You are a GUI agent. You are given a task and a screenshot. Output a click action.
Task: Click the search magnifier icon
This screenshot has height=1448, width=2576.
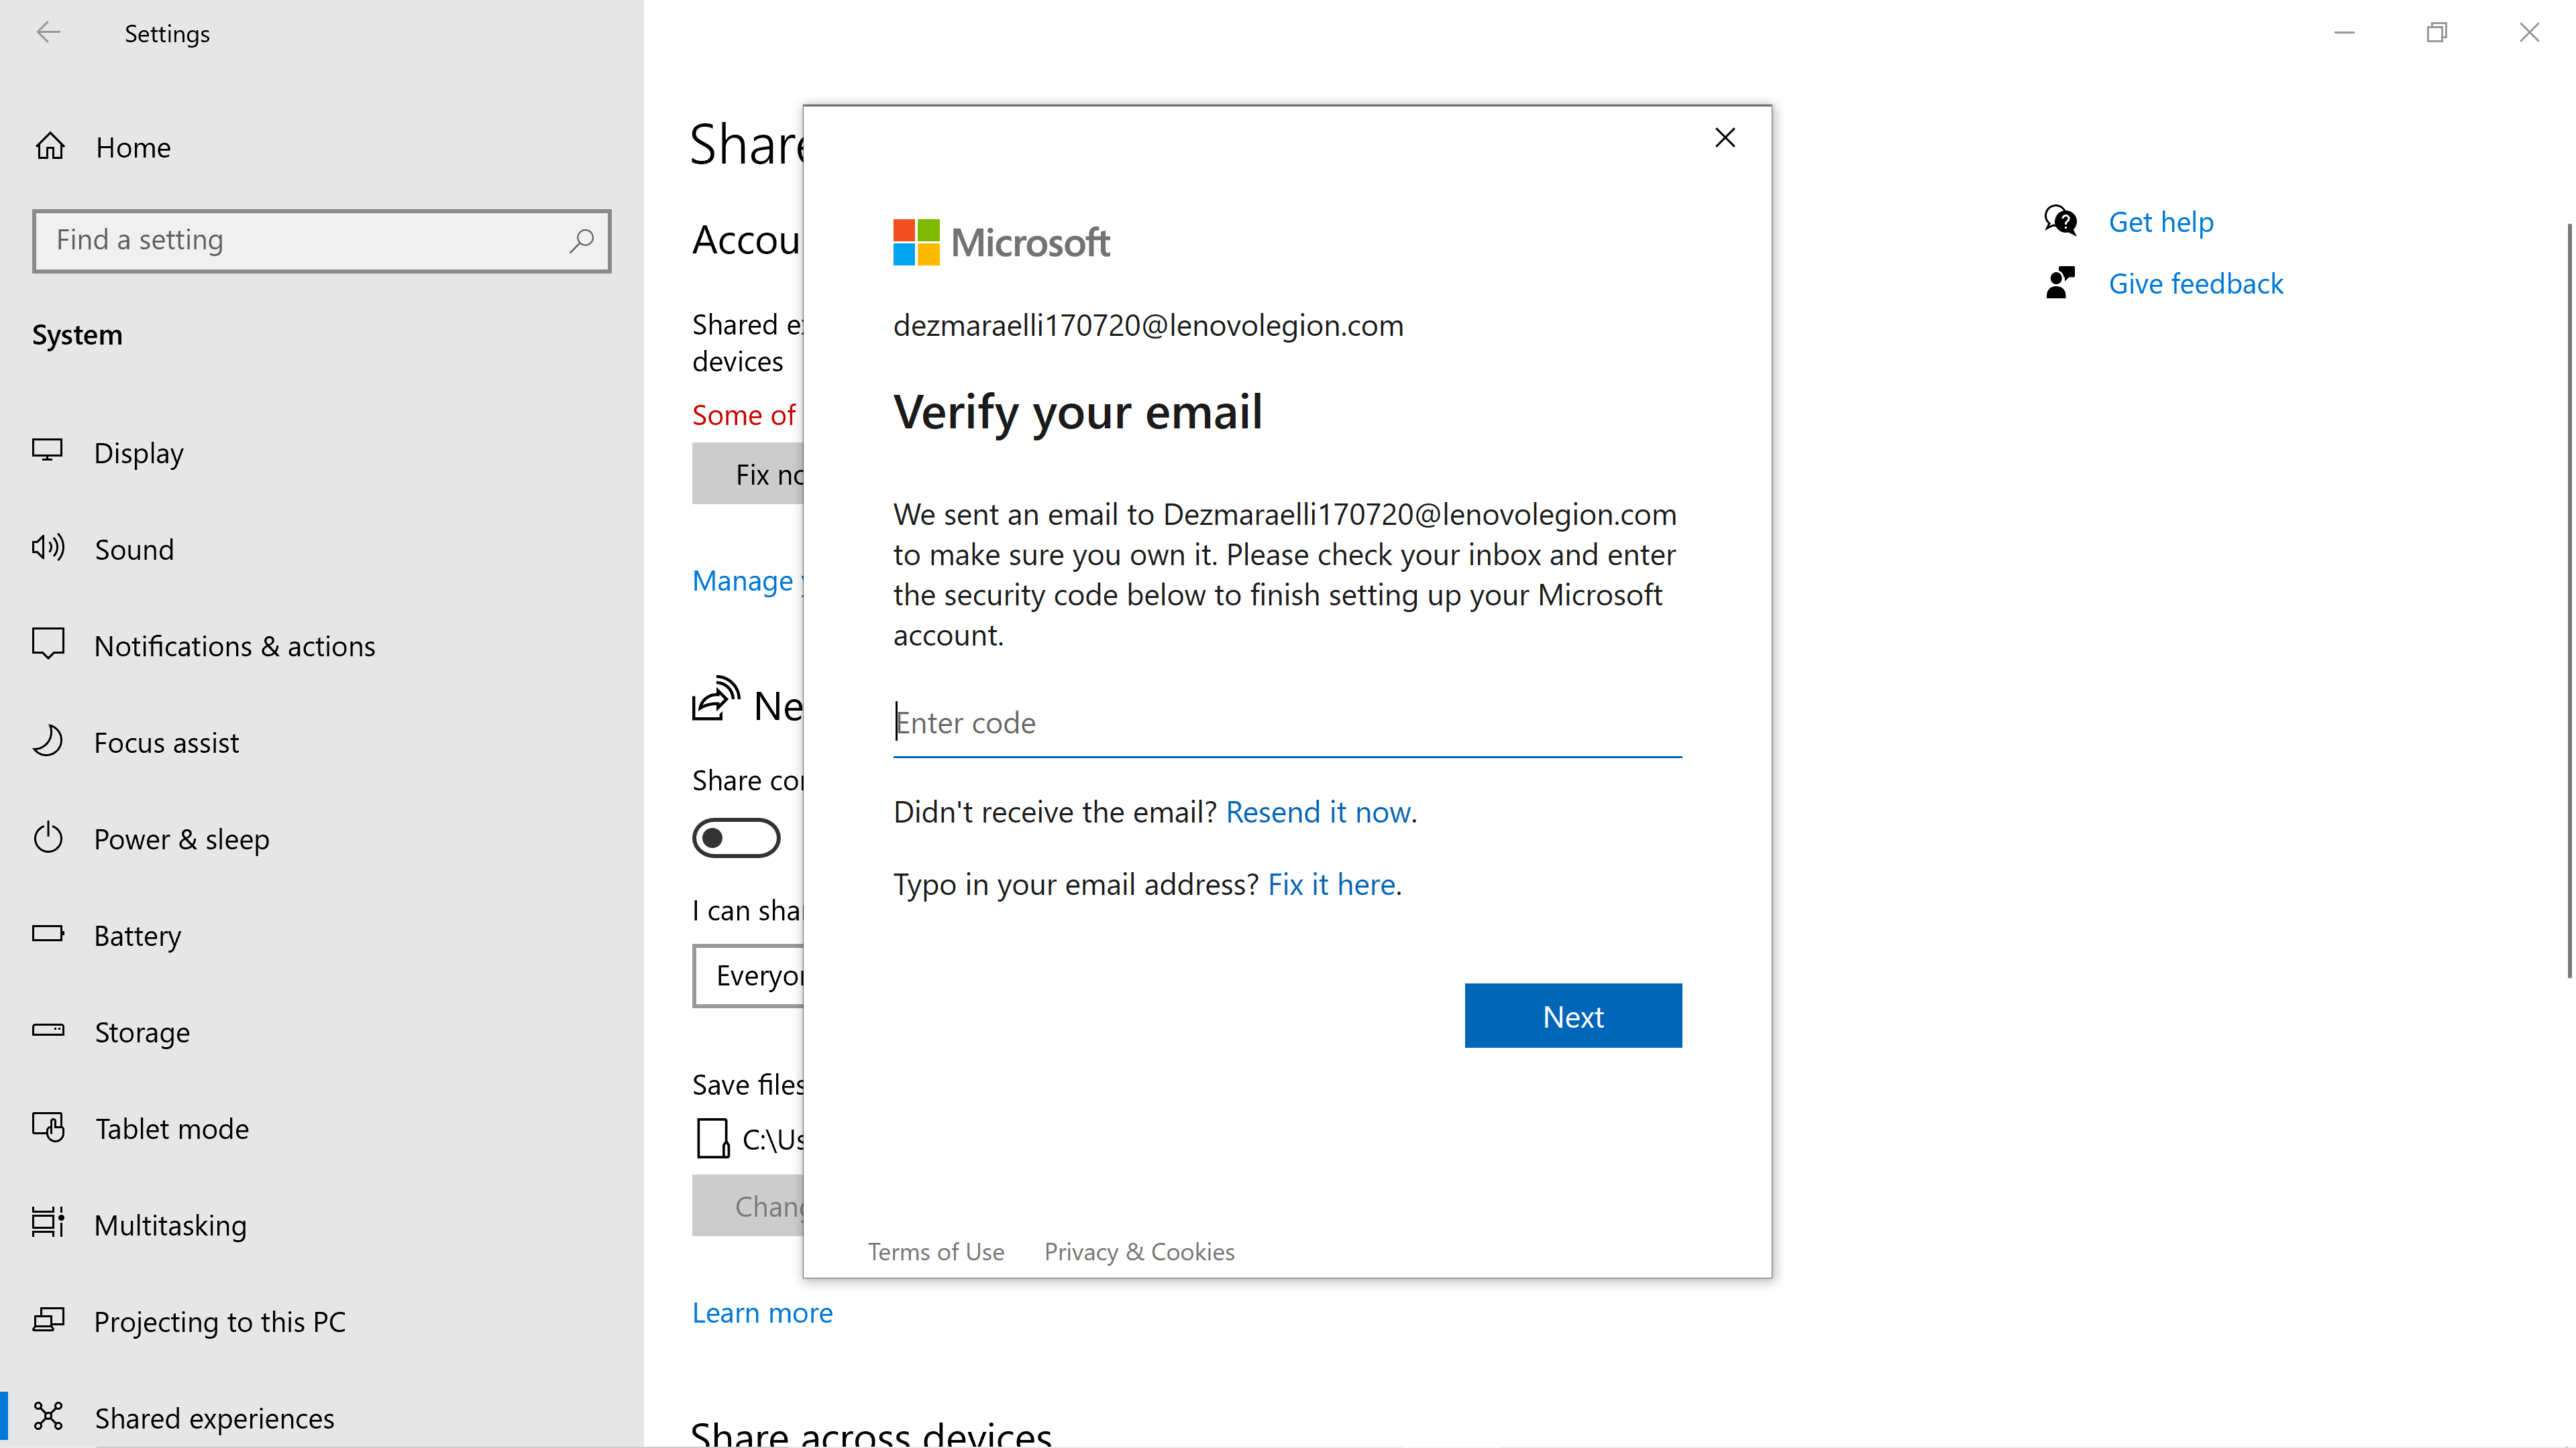coord(581,240)
